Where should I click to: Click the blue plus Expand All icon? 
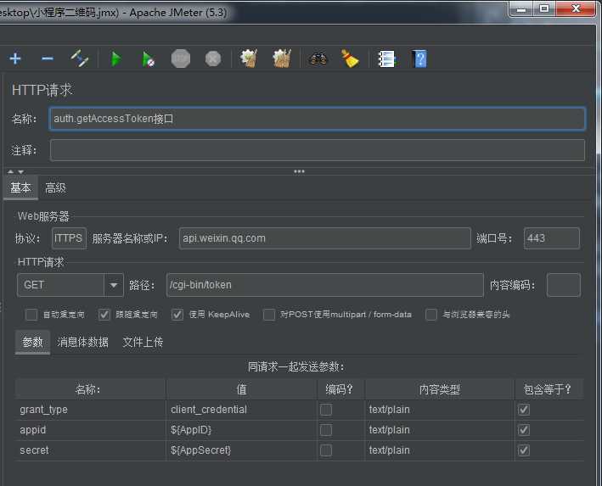pyautogui.click(x=15, y=59)
